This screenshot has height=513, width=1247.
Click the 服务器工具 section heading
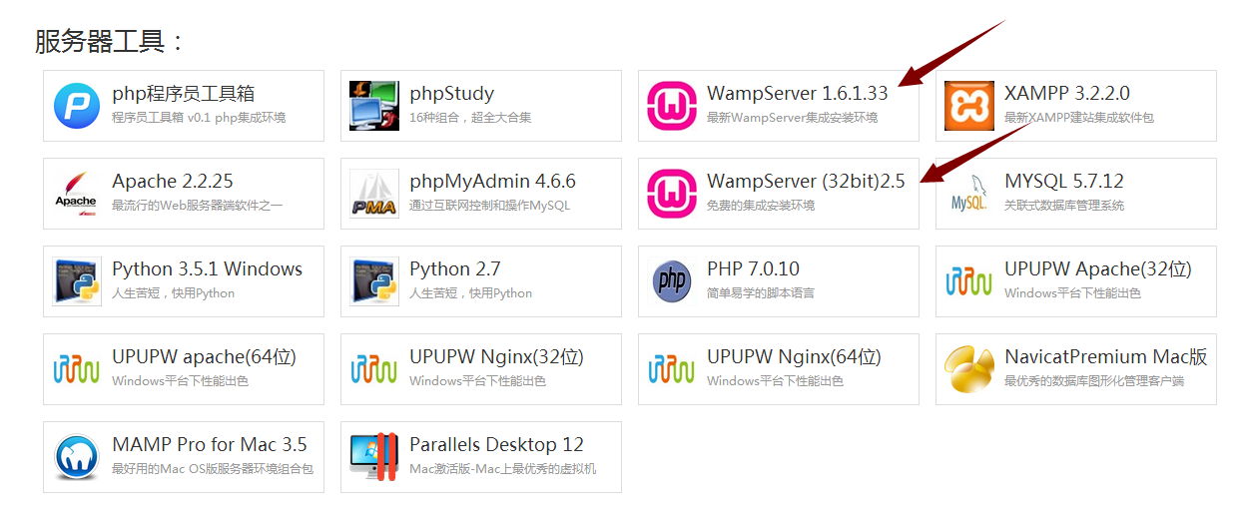[110, 41]
